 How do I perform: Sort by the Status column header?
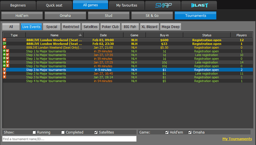tap(207, 35)
